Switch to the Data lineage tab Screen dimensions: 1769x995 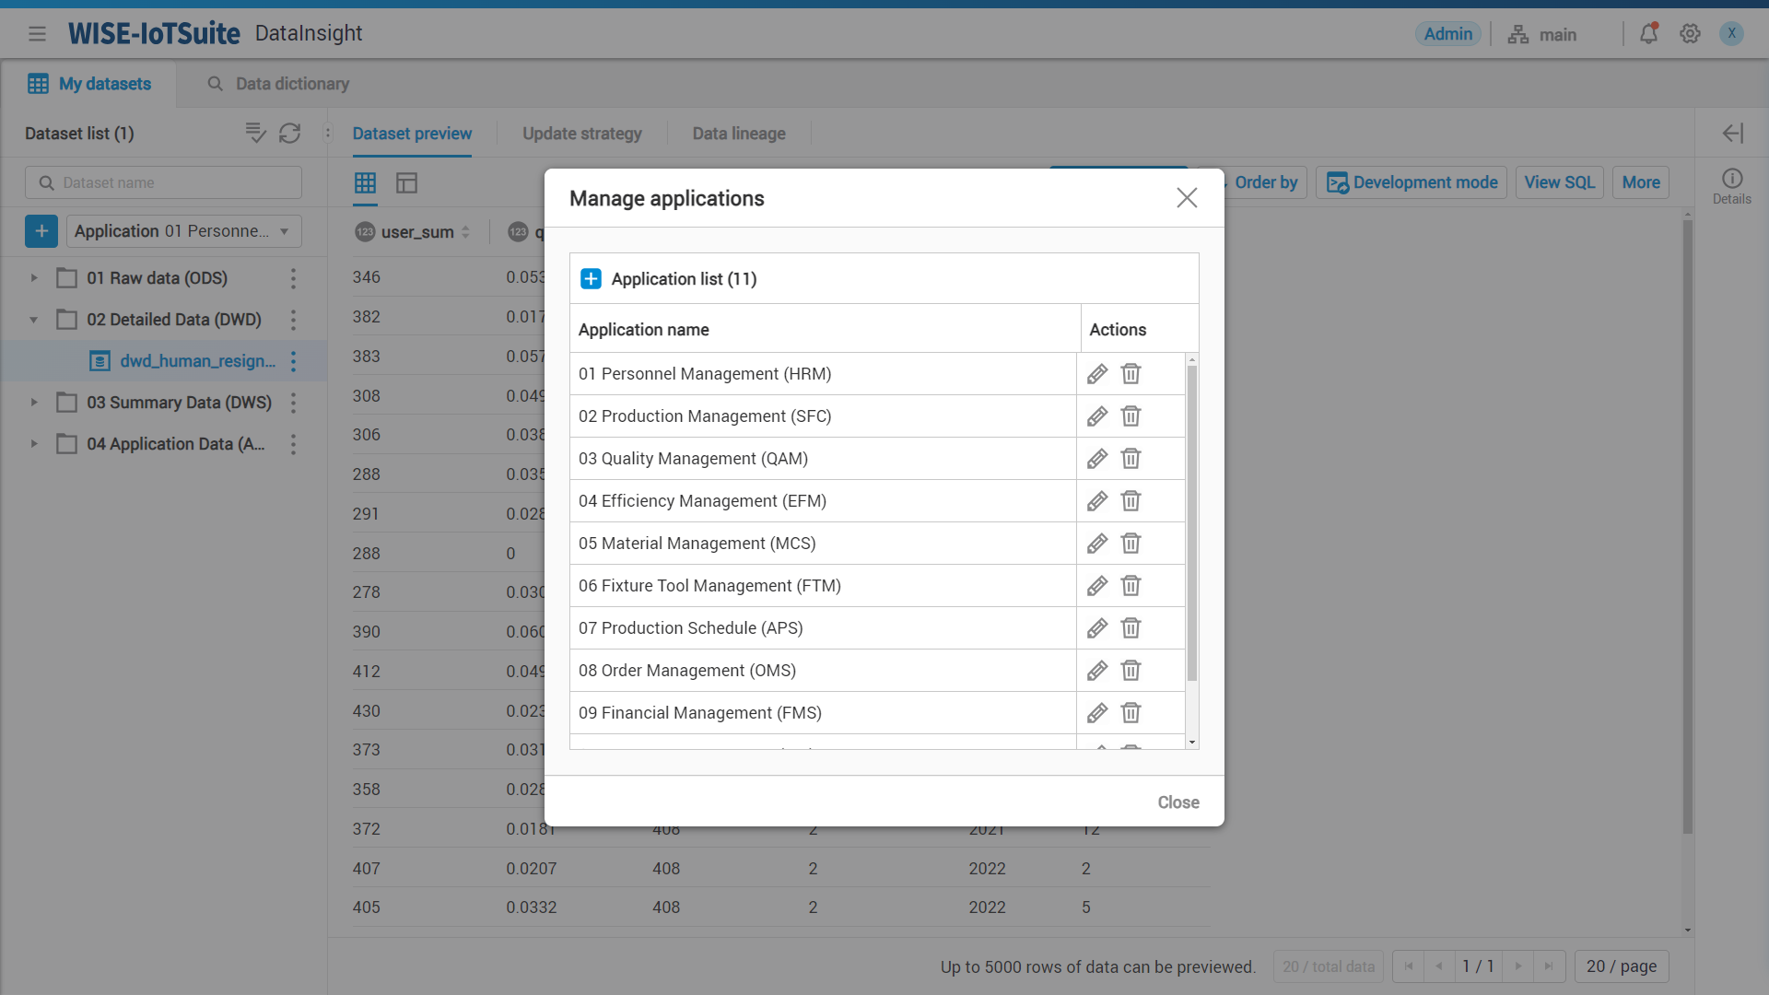(739, 134)
